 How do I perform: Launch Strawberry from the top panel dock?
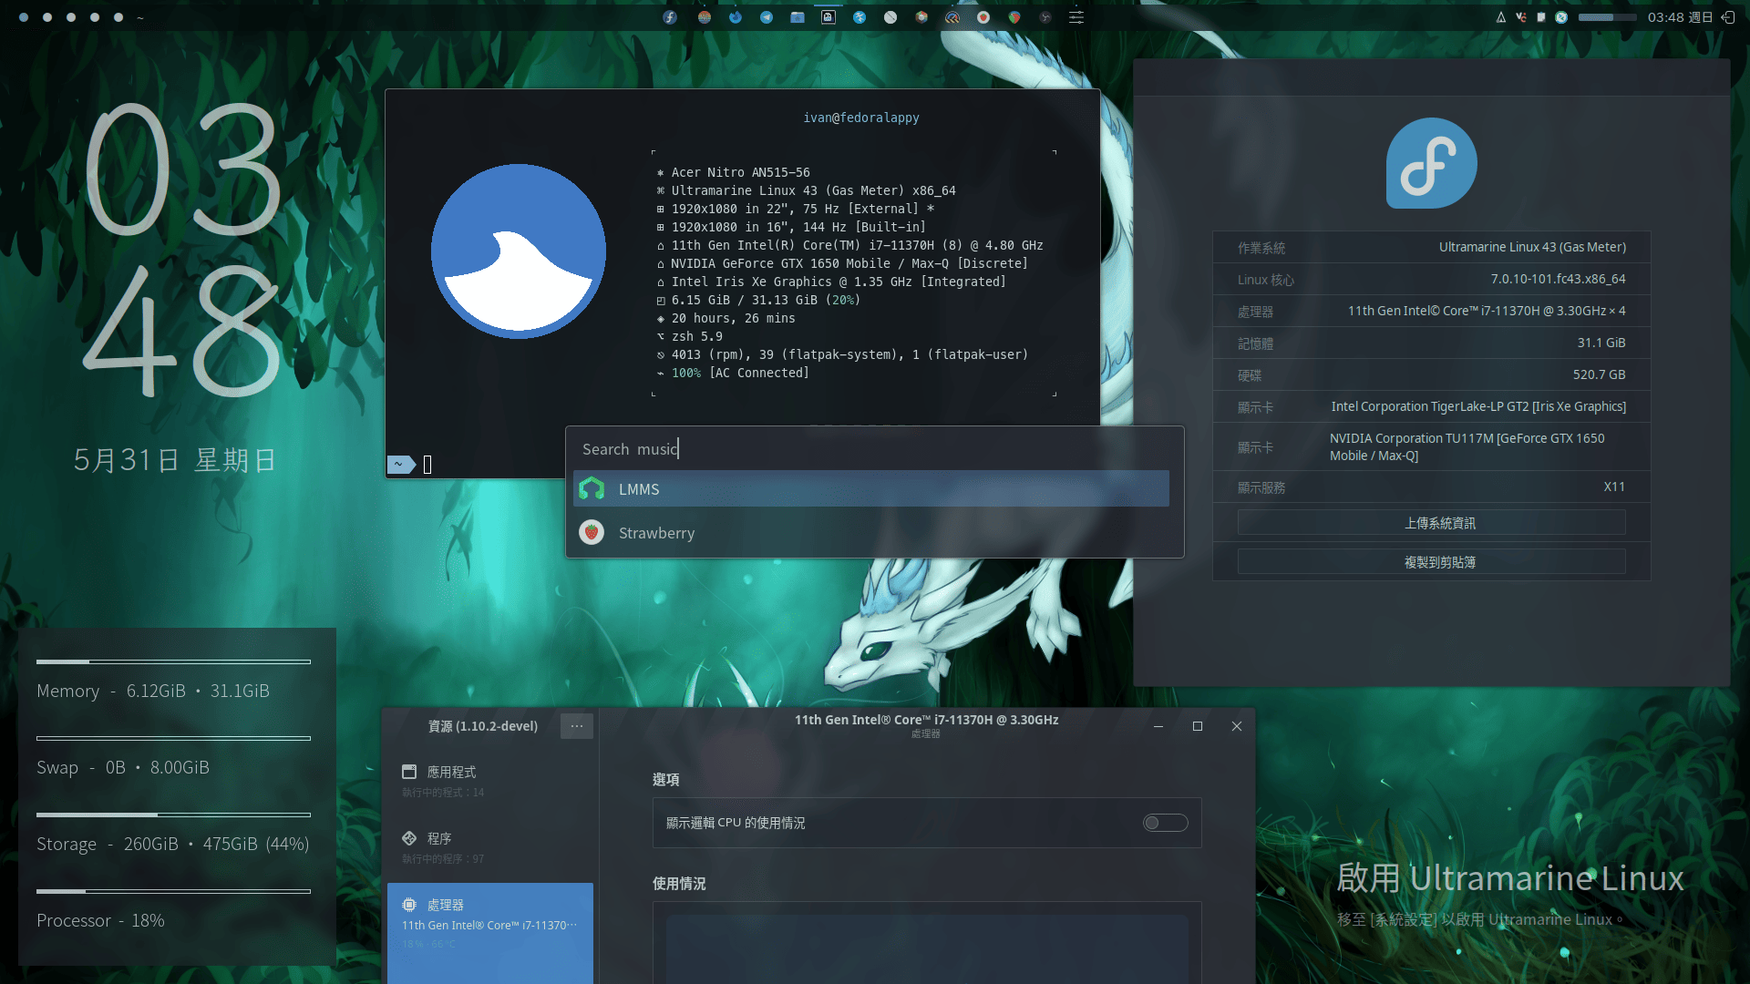tap(983, 17)
